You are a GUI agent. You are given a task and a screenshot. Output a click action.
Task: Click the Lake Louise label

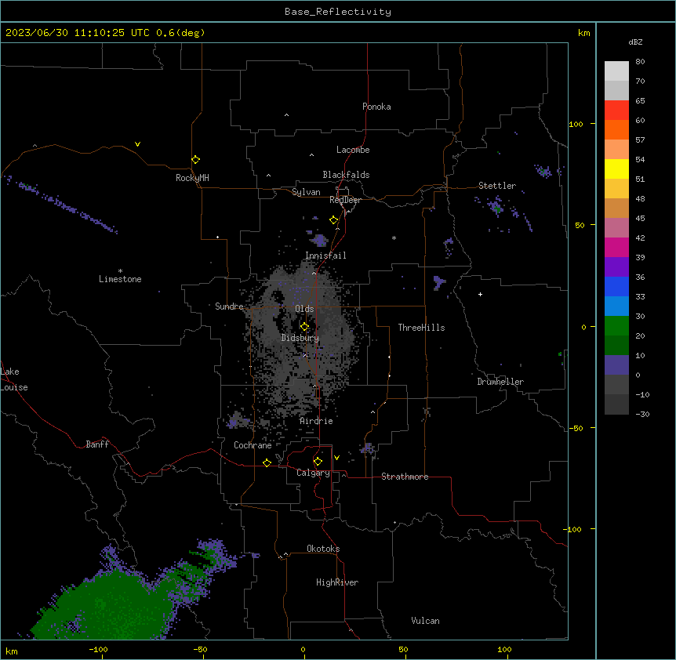[x=14, y=379]
